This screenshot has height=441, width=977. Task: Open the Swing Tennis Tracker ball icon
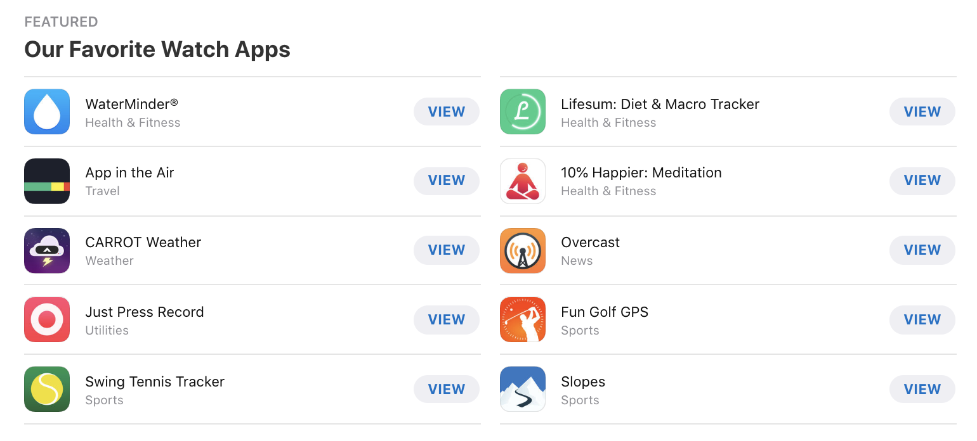tap(47, 389)
